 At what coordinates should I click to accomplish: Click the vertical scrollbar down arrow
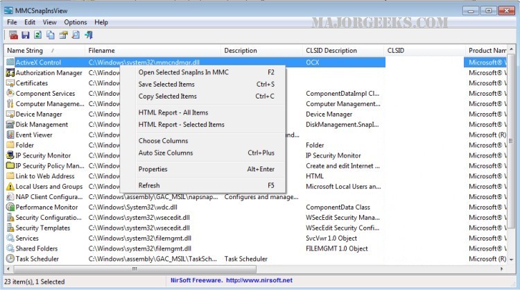click(x=511, y=259)
